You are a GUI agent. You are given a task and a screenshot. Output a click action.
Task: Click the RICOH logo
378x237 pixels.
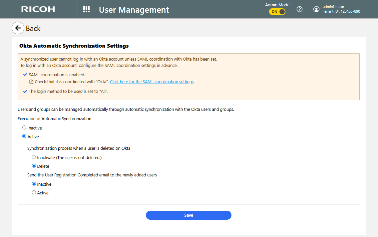pyautogui.click(x=38, y=9)
